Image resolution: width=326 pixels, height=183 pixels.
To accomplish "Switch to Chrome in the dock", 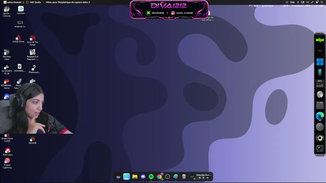I will pyautogui.click(x=159, y=177).
